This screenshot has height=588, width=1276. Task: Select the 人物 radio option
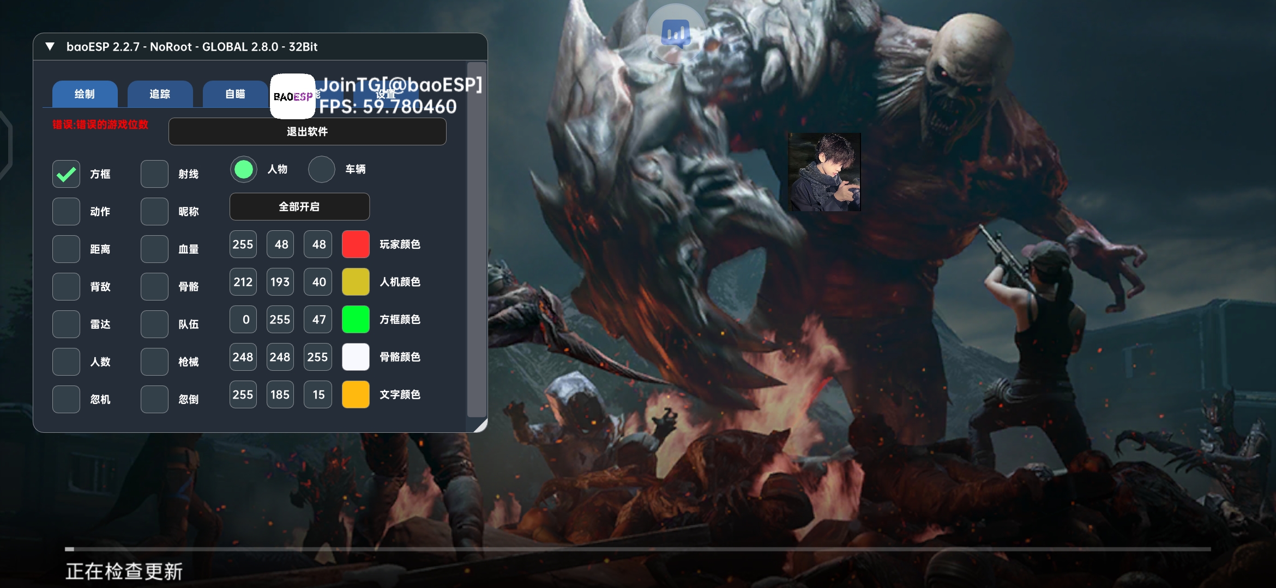244,169
